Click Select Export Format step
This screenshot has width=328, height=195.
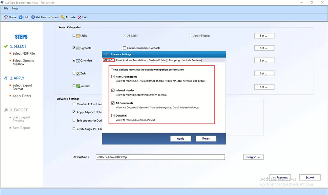(x=22, y=87)
